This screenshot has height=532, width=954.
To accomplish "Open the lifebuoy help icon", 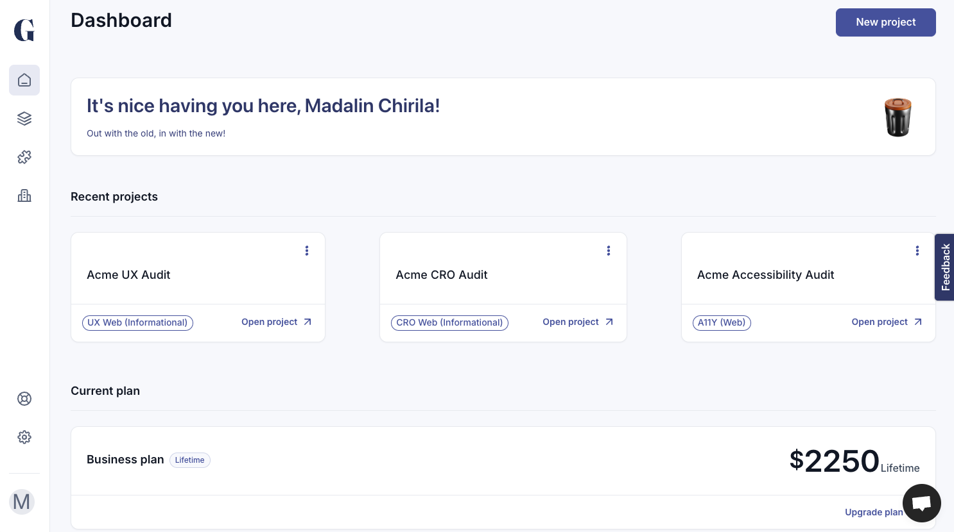I will (24, 399).
